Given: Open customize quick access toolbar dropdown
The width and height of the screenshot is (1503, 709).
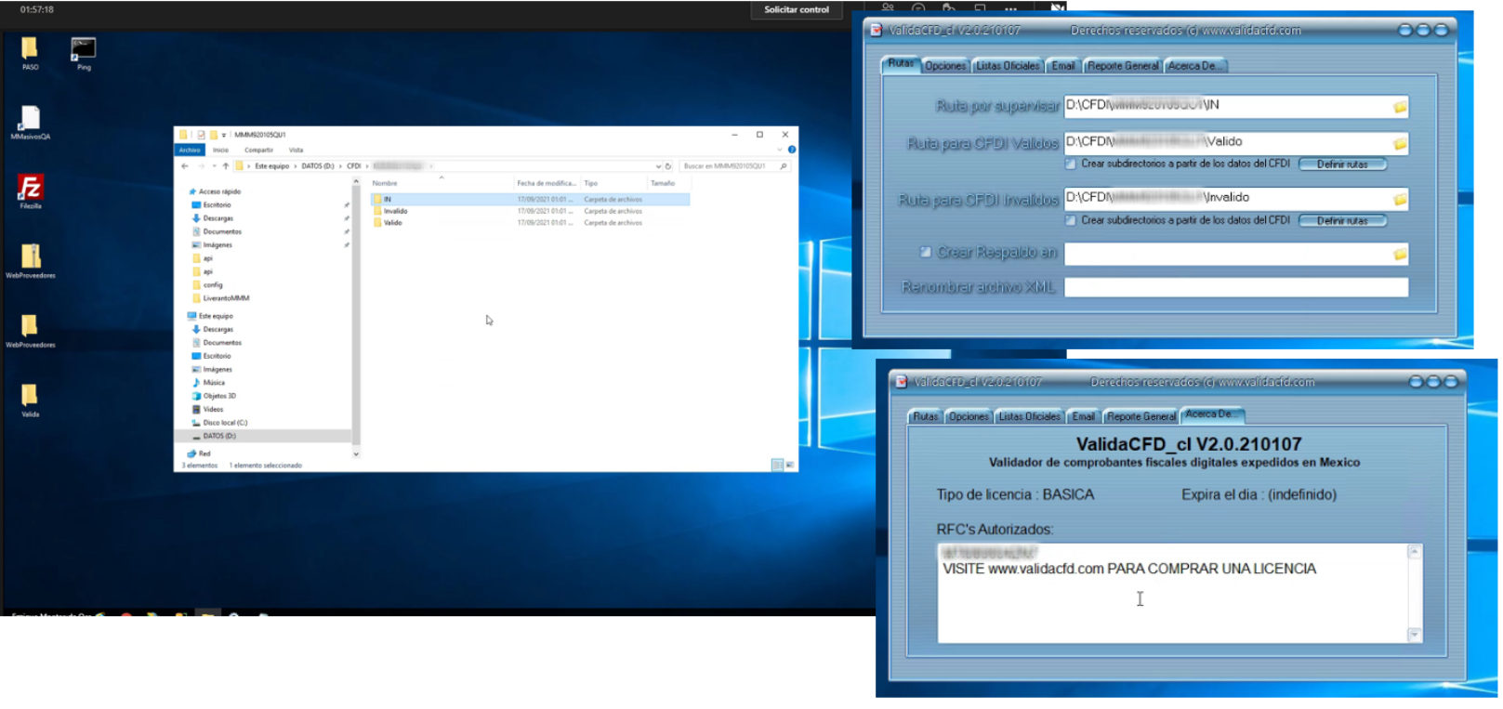Looking at the screenshot, I should (x=224, y=135).
